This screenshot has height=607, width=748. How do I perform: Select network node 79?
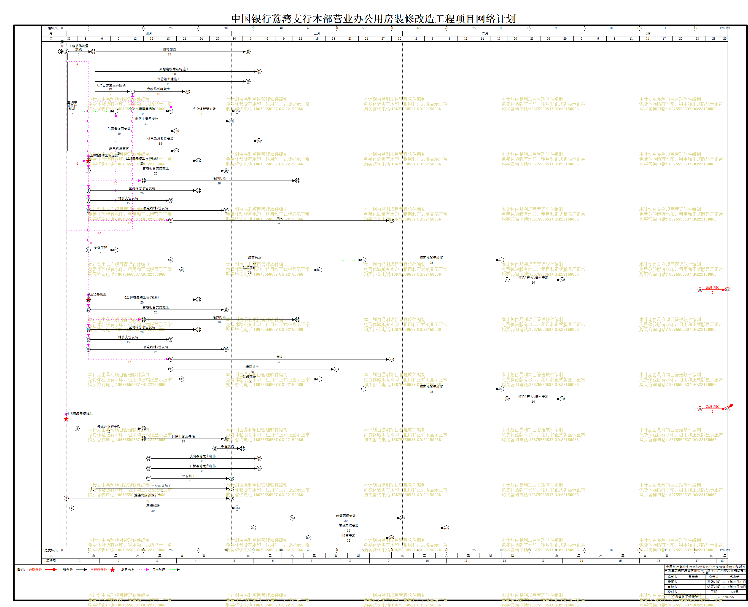(x=502, y=260)
